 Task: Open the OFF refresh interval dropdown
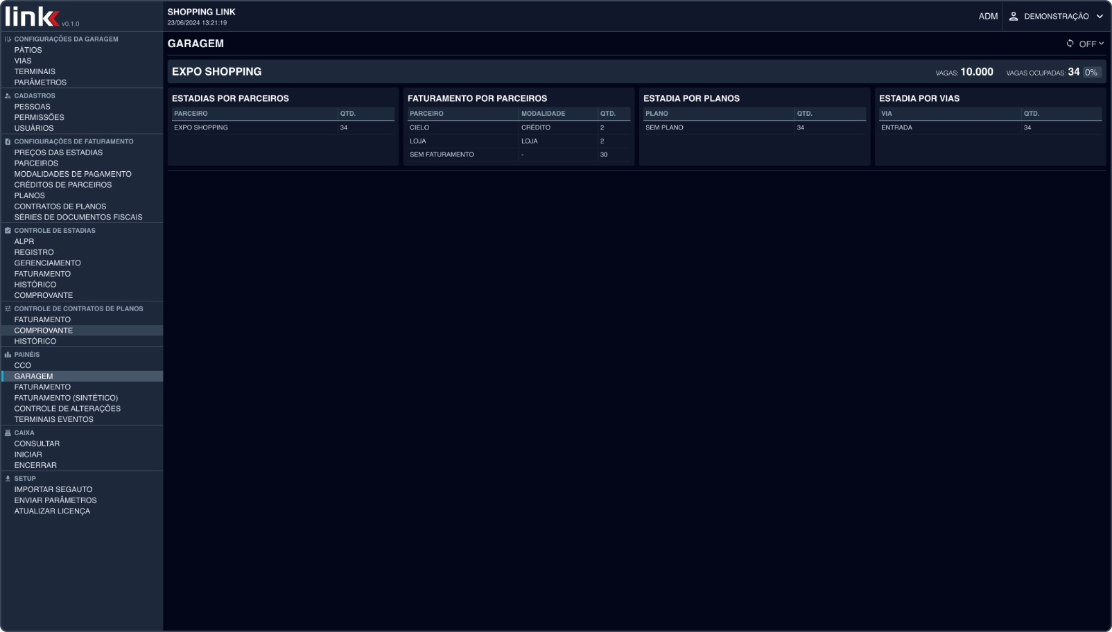[1091, 44]
